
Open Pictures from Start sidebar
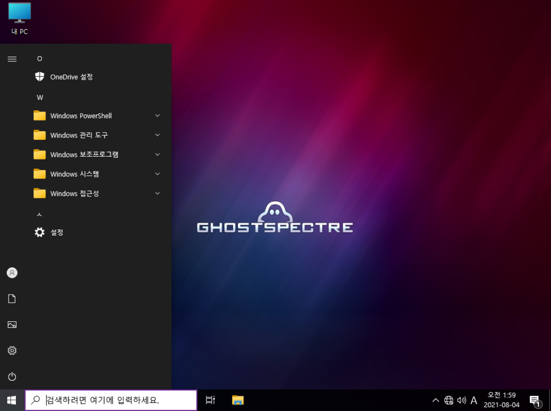click(12, 325)
